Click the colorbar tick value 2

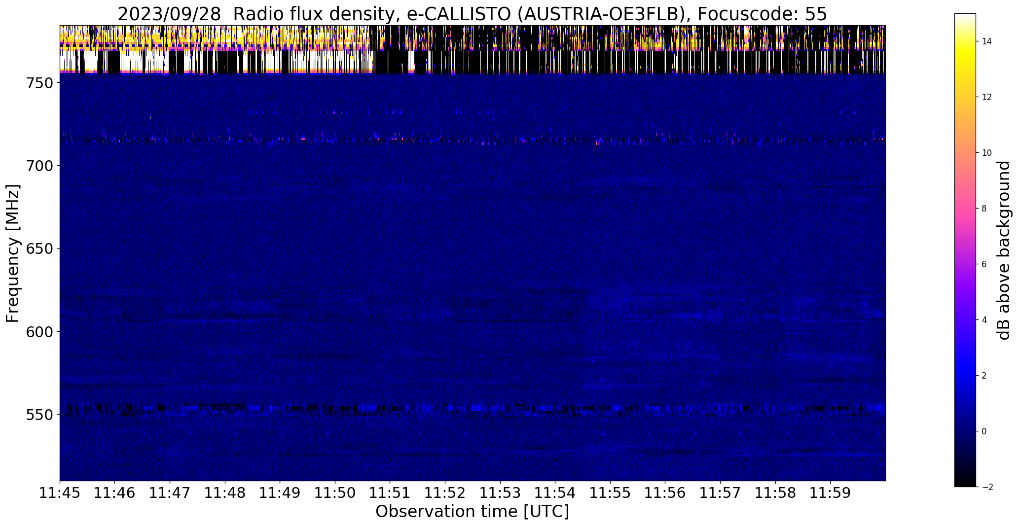point(984,376)
